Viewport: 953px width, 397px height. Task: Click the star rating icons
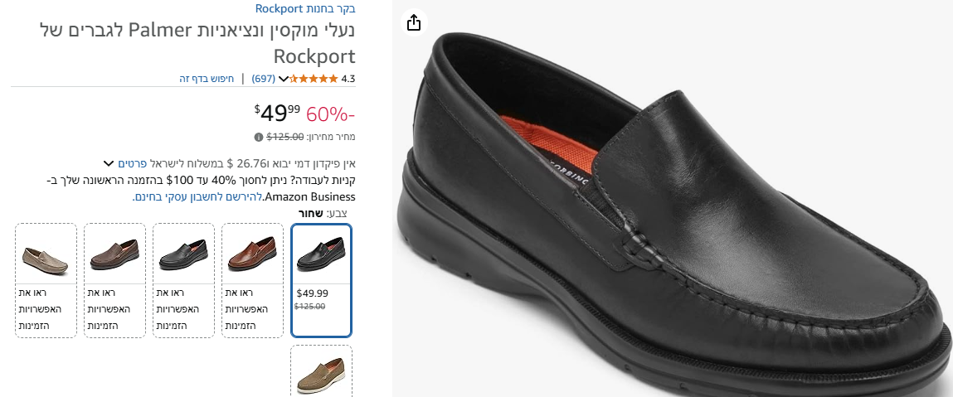point(314,79)
